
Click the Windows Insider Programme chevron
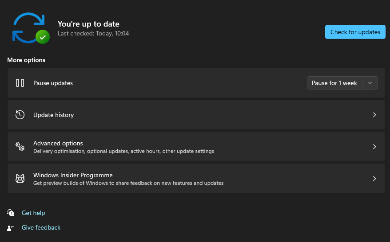[374, 179]
